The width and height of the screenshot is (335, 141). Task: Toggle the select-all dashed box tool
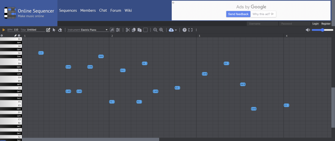click(145, 30)
